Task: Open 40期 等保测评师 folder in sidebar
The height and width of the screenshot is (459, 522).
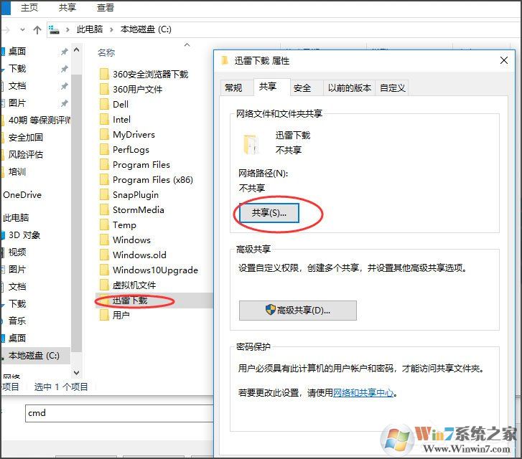Action: [x=39, y=120]
